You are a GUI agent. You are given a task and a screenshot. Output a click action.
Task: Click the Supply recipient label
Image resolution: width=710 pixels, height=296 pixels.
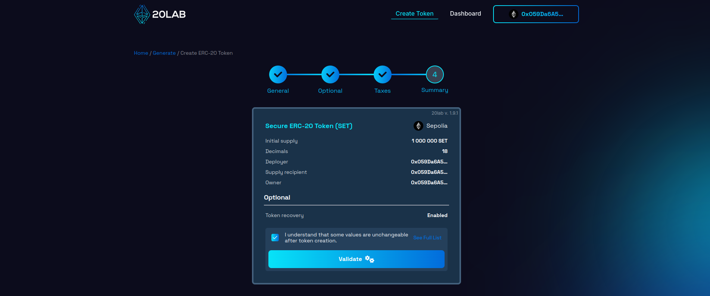click(286, 172)
